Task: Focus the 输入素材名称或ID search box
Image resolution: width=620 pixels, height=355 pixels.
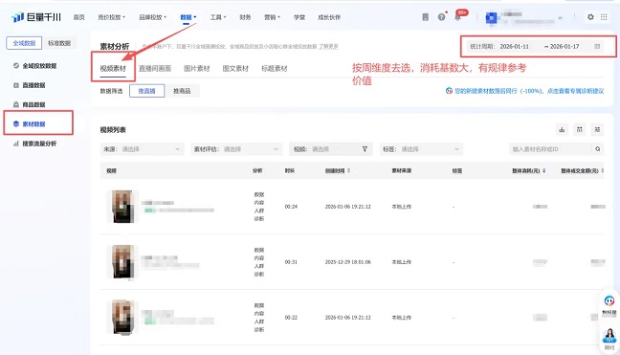Action: click(x=552, y=149)
